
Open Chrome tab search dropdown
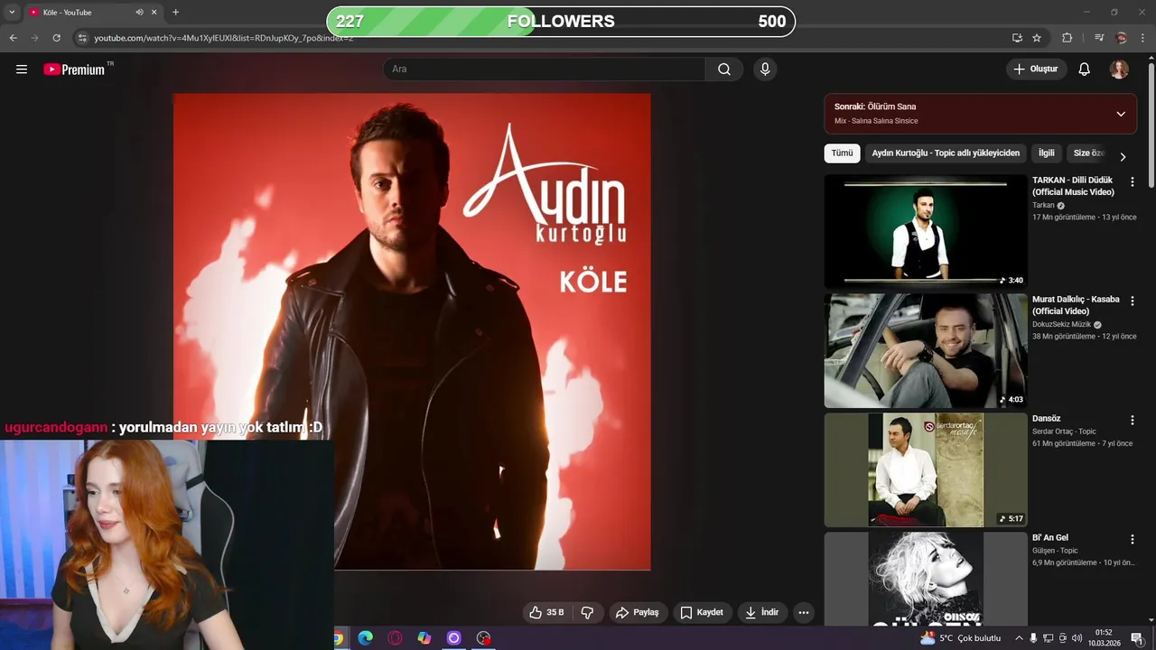coord(12,12)
